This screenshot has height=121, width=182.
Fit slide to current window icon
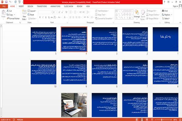coord(180,119)
